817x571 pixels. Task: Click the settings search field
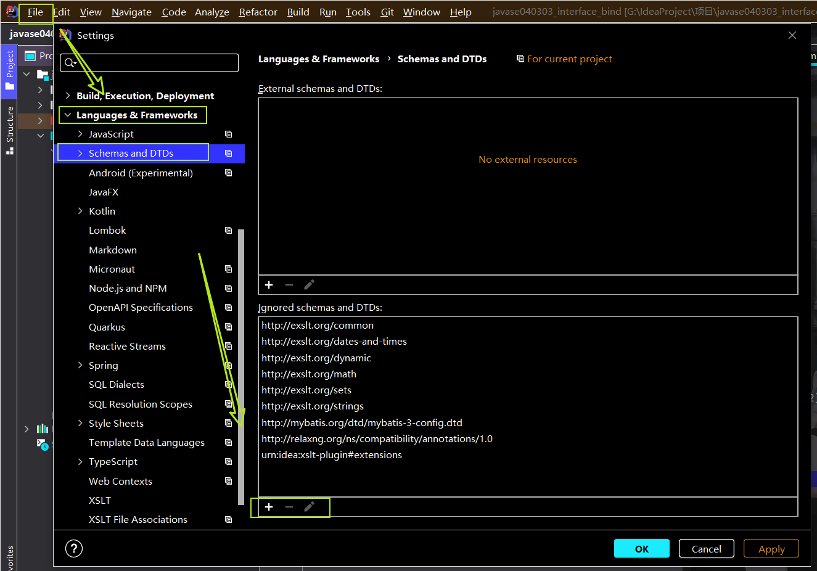(x=149, y=62)
